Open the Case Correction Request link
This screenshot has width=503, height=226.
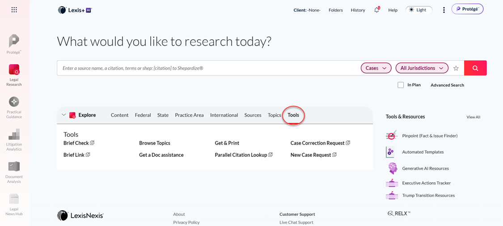tap(317, 143)
